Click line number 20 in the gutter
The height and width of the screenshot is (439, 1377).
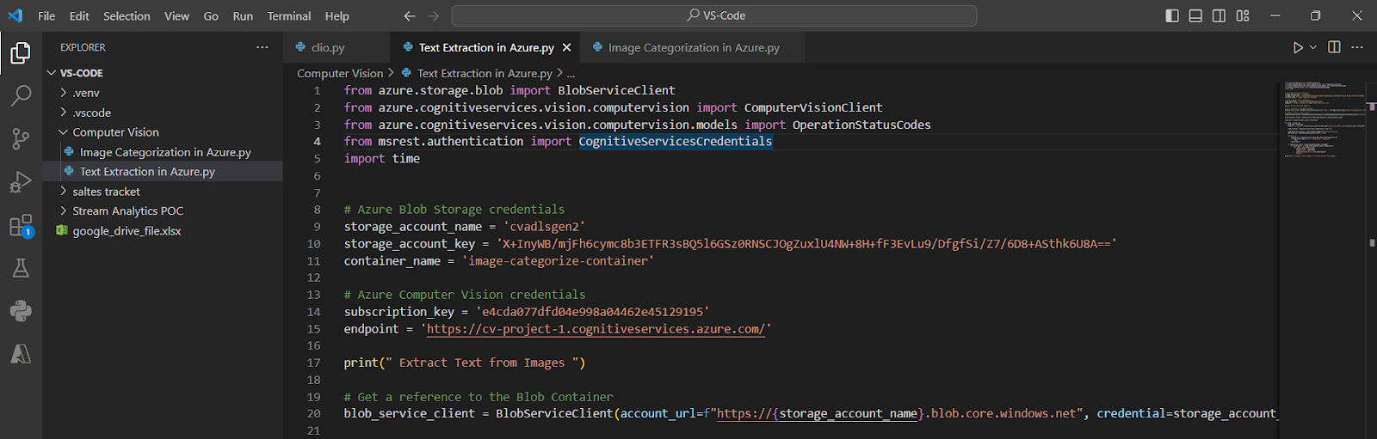(314, 414)
